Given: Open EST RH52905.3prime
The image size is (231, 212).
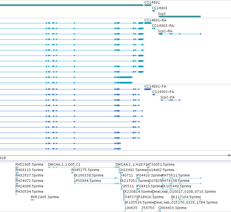Looking at the screenshot, I should click(x=45, y=197).
